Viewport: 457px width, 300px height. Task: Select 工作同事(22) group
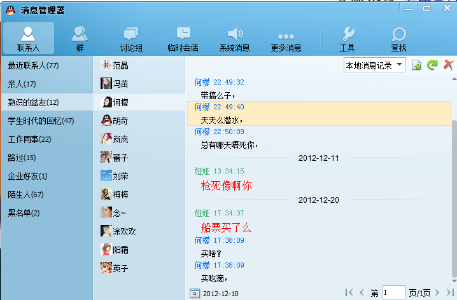(47, 139)
